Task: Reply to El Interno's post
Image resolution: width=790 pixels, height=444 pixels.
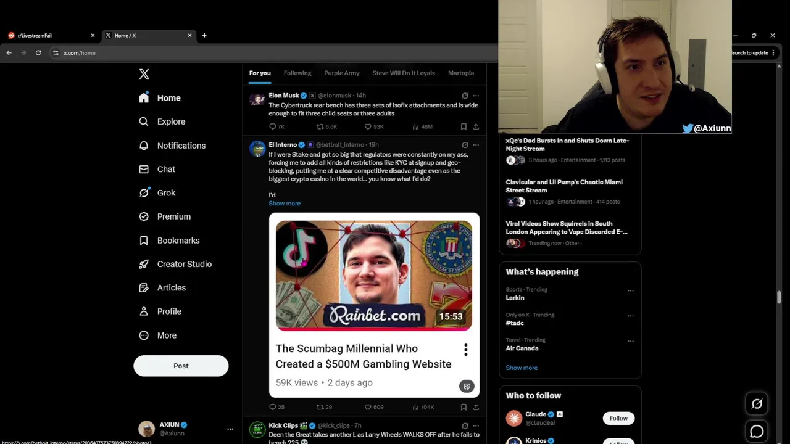Action: click(276, 407)
